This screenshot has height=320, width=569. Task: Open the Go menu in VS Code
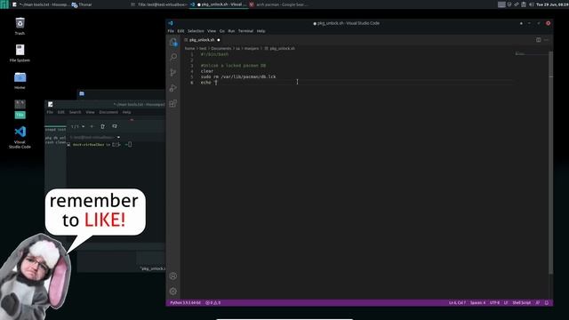(221, 31)
